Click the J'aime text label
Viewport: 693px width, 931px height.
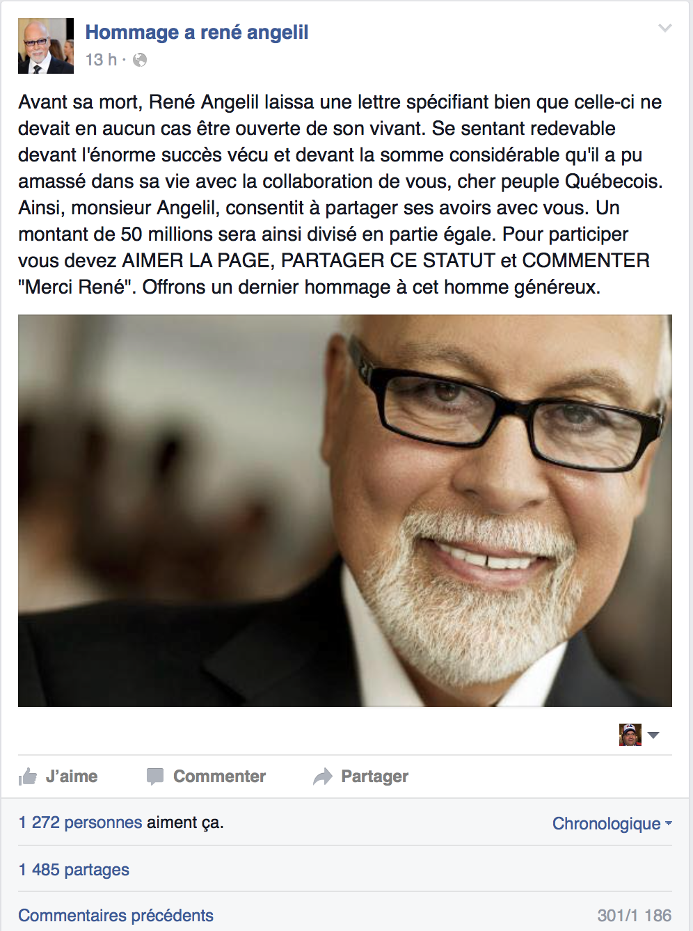72,777
